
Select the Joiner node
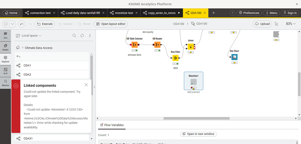click(190, 47)
